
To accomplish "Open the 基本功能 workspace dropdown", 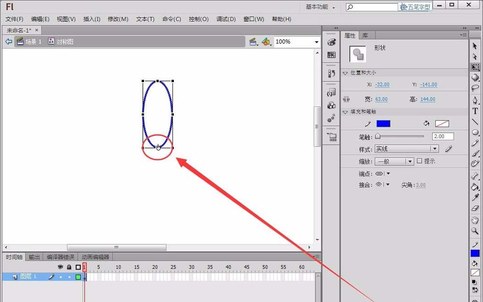I will (x=320, y=7).
